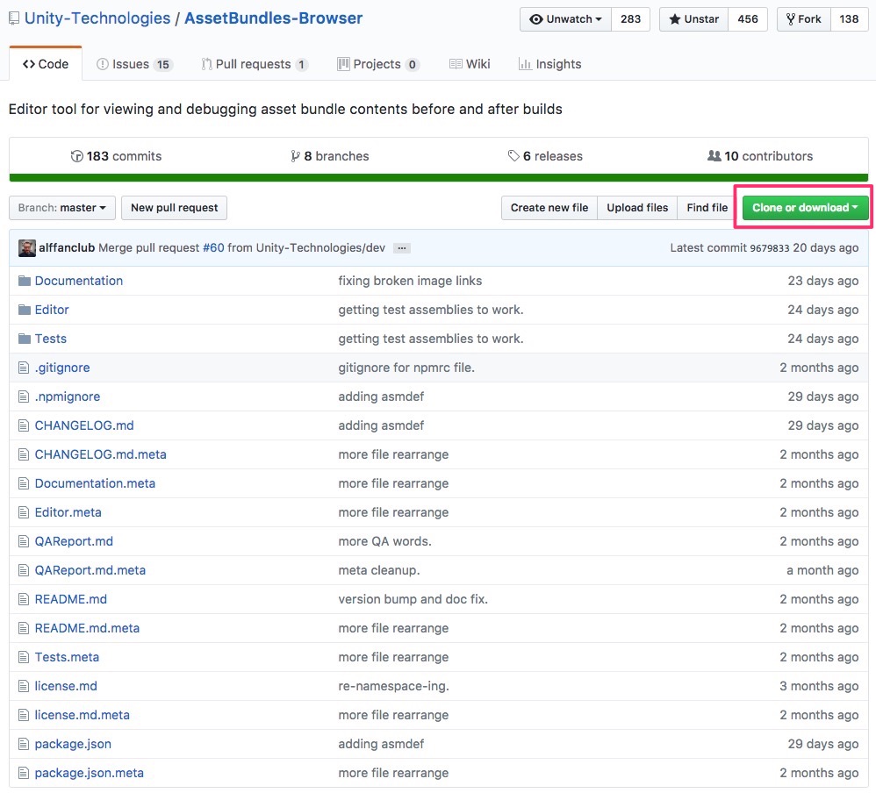876x793 pixels.
Task: Click the file icon next to README.md
Action: 23,599
